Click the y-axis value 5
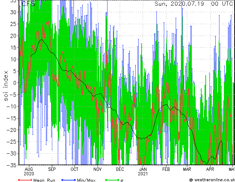Screen dimensions: 235x182 14,71
